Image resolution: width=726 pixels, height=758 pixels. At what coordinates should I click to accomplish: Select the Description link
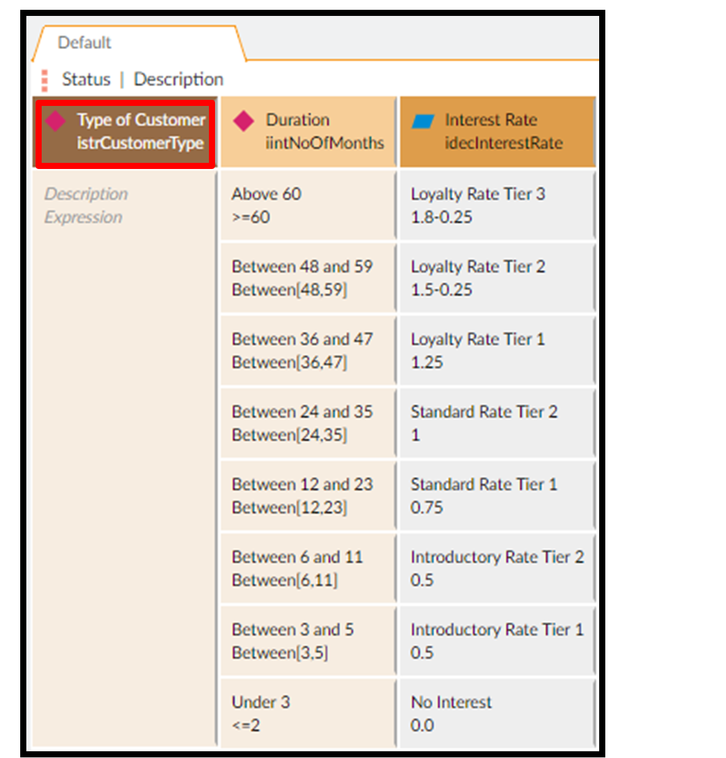click(x=178, y=80)
